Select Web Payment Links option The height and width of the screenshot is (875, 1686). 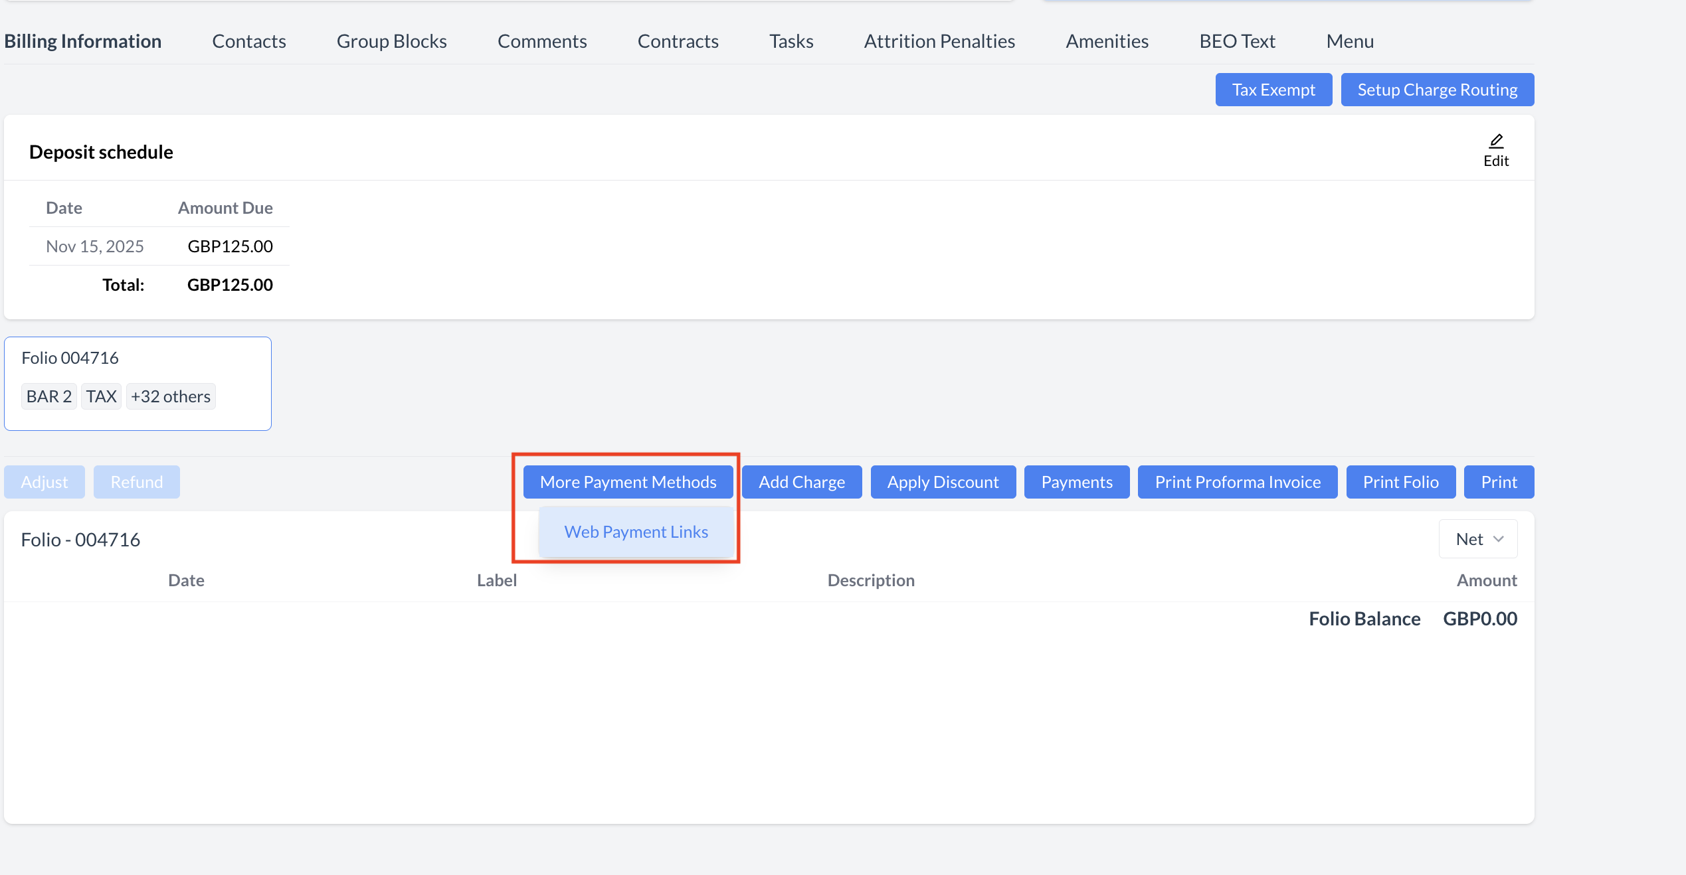coord(636,532)
